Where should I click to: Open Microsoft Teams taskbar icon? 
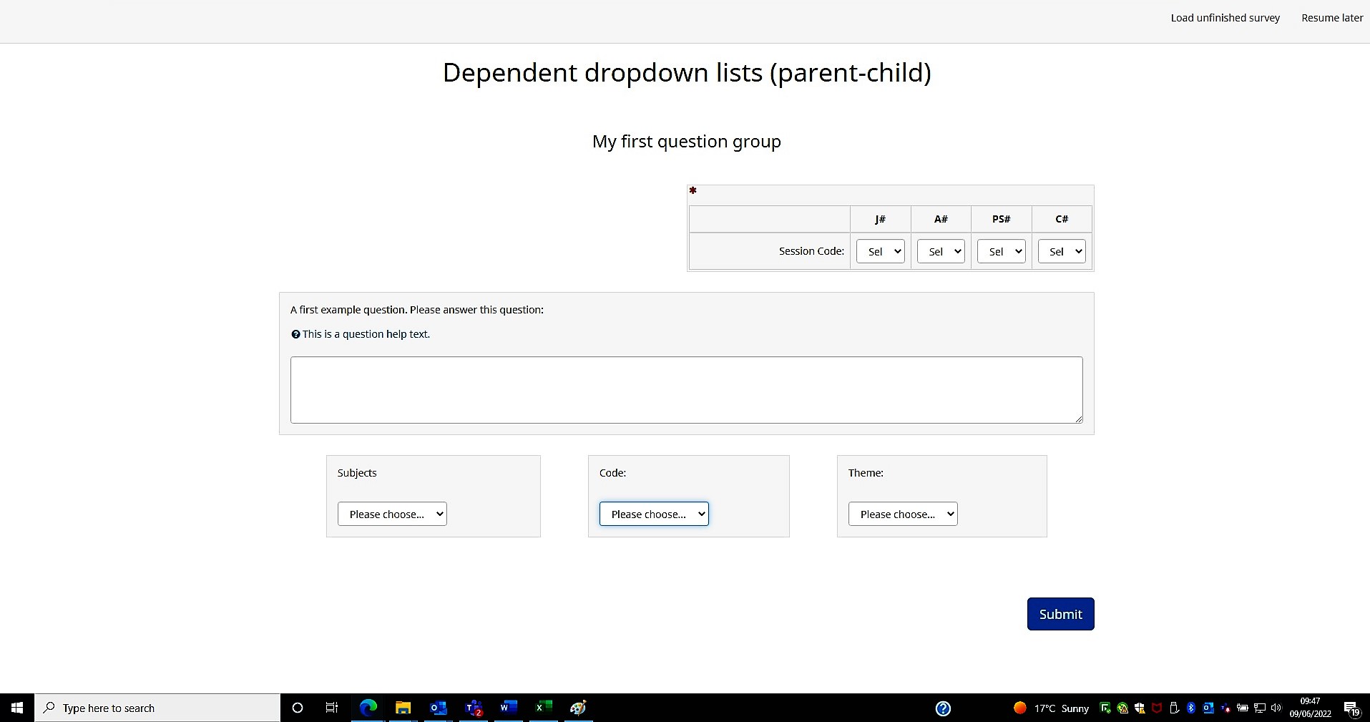coord(473,708)
